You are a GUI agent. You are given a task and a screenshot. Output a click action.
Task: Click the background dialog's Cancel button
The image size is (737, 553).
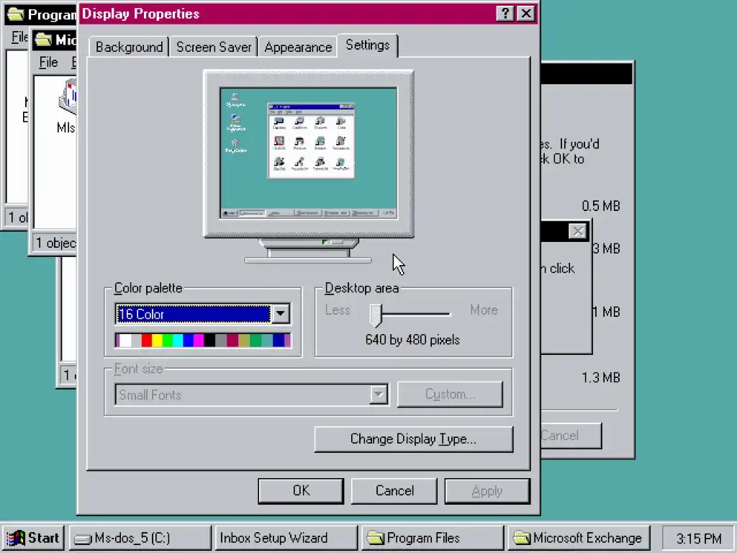click(571, 436)
